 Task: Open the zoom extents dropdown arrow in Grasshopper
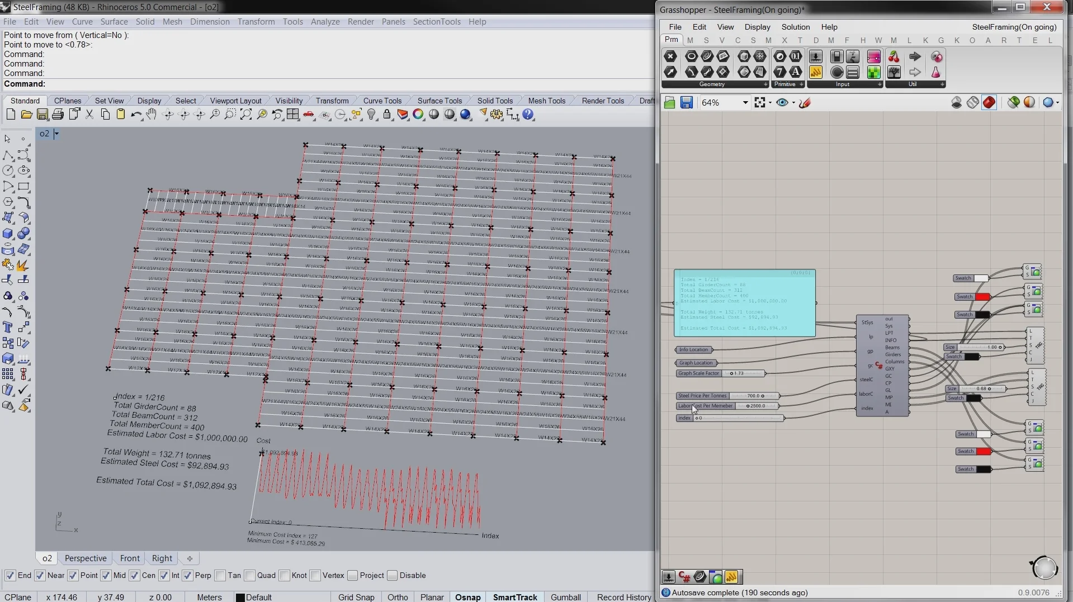(771, 102)
